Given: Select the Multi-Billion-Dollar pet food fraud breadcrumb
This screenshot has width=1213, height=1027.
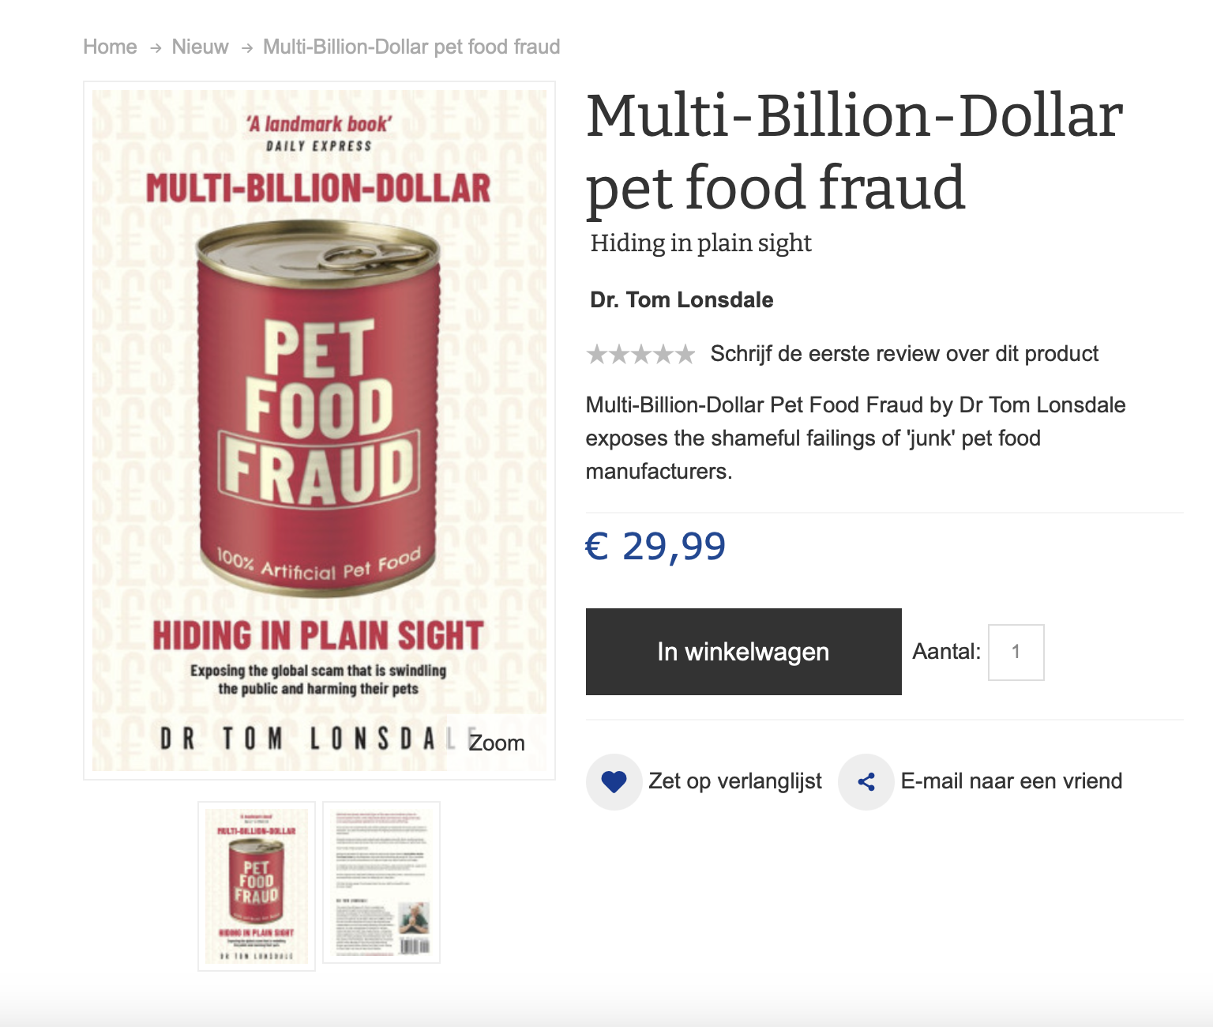Looking at the screenshot, I should point(411,47).
